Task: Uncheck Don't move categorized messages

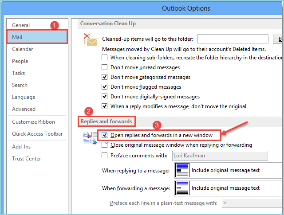Action: point(105,77)
